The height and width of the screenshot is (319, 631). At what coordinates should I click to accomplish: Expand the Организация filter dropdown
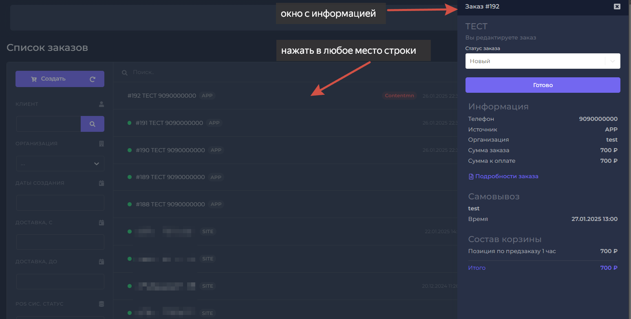click(60, 164)
